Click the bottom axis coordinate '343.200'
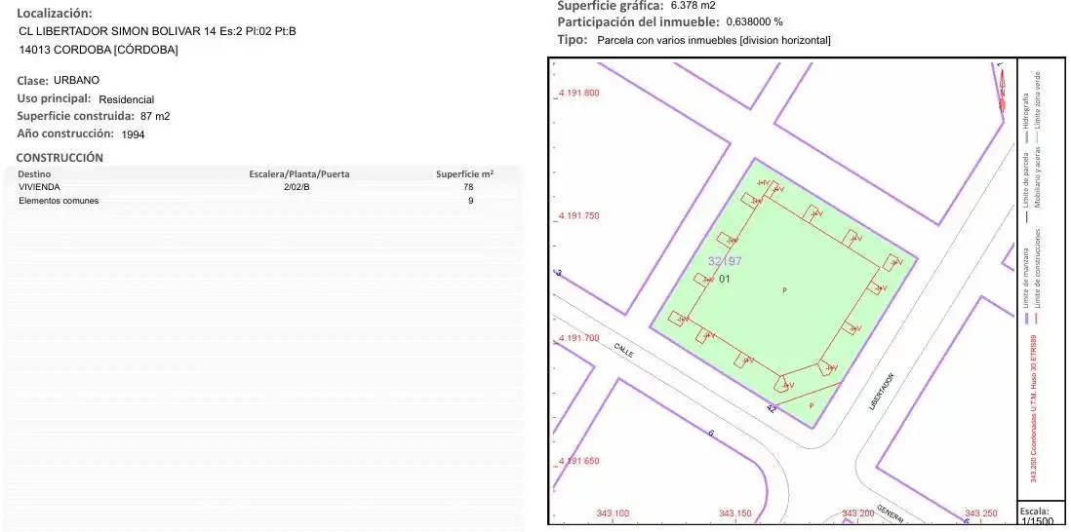 pos(858,513)
